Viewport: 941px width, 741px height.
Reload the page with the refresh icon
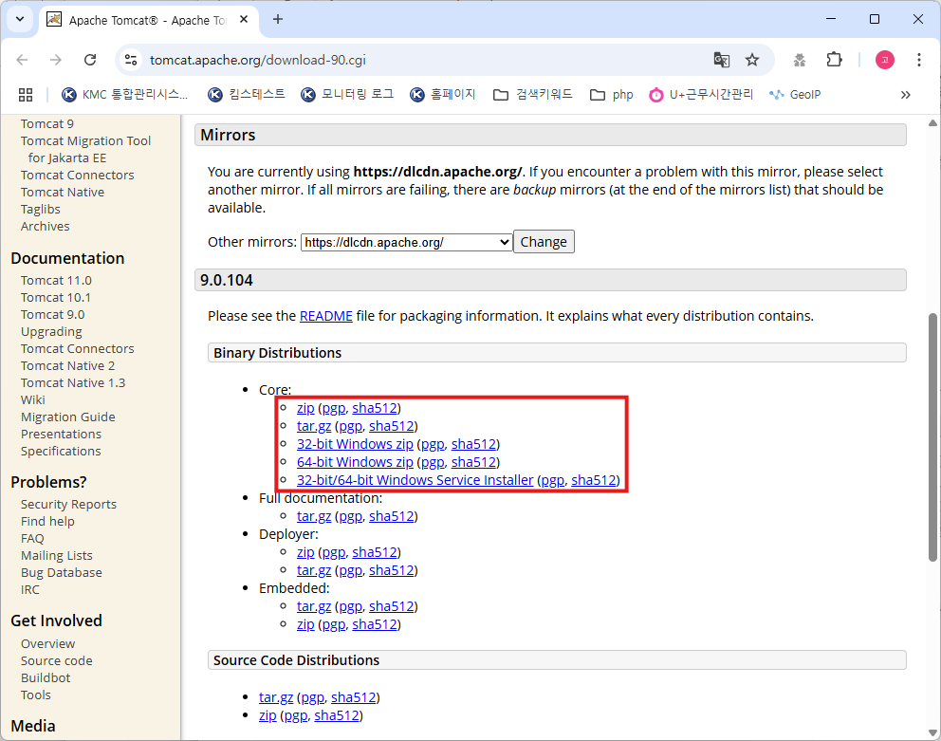[90, 60]
